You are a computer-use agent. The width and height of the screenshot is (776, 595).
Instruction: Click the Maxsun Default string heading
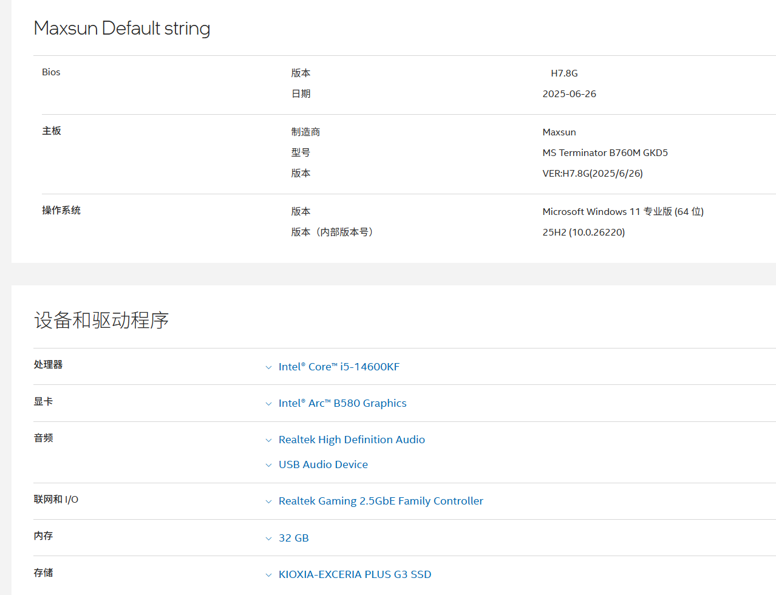(x=122, y=29)
